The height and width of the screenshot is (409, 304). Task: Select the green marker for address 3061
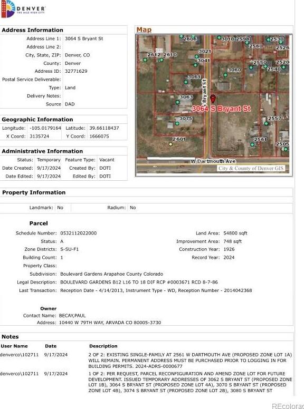coord(186,82)
